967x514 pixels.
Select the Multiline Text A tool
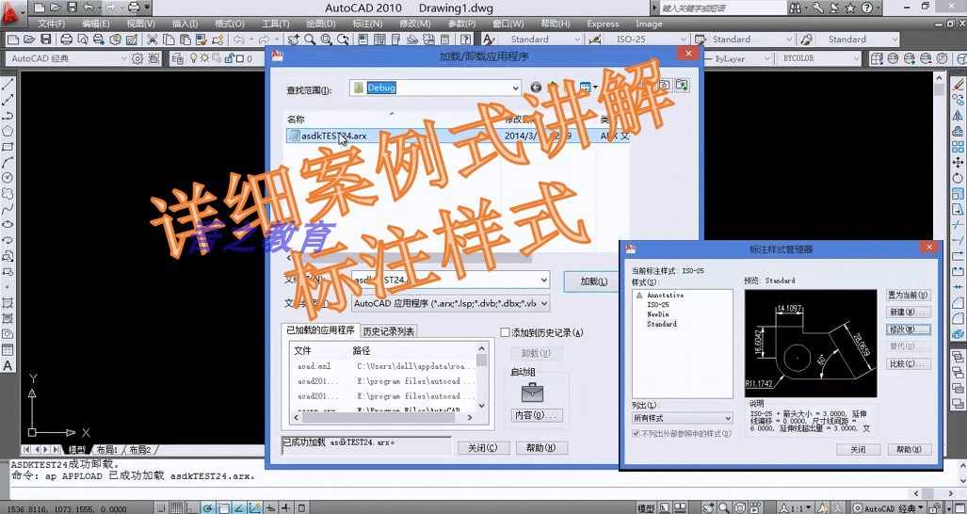click(8, 365)
